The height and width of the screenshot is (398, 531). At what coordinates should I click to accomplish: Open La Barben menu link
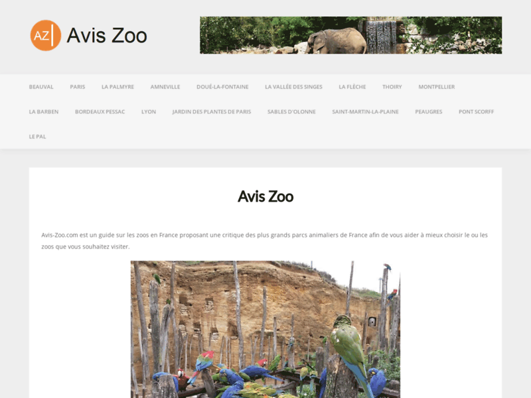tap(44, 111)
